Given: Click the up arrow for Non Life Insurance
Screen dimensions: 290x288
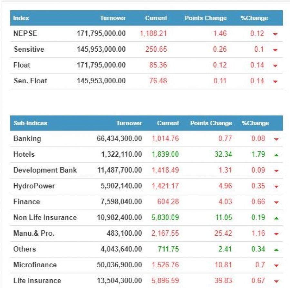Looking at the screenshot, I should (276, 218).
